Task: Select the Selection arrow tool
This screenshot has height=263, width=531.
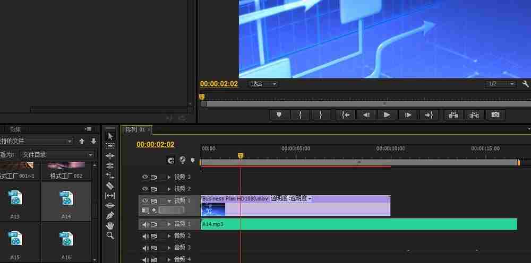Action: click(x=110, y=136)
